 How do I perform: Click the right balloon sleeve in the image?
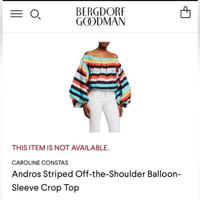pos(123,88)
